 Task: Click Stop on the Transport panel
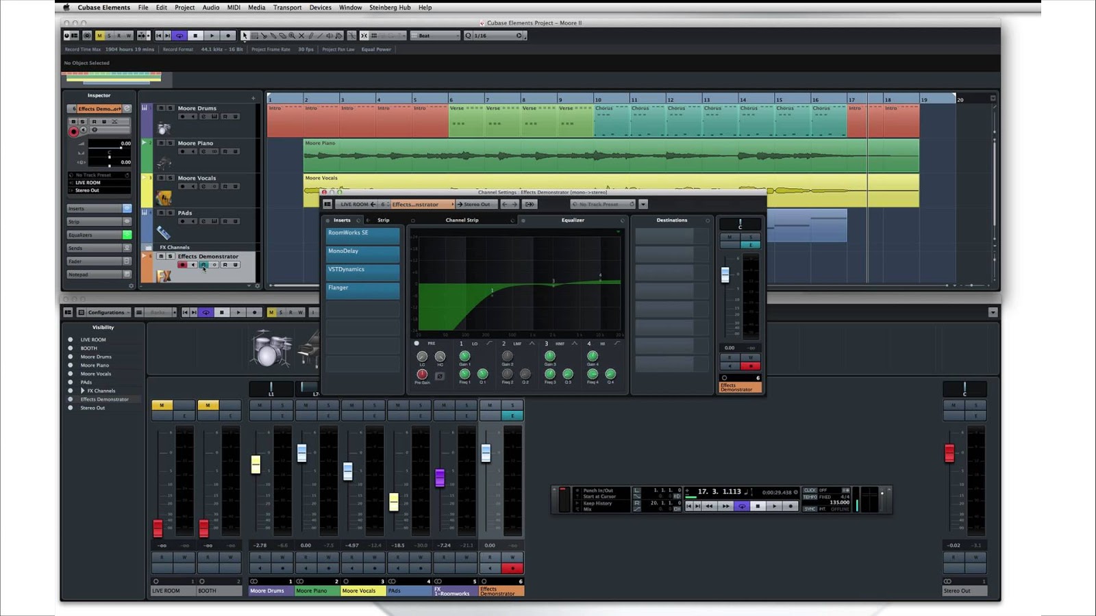[758, 506]
